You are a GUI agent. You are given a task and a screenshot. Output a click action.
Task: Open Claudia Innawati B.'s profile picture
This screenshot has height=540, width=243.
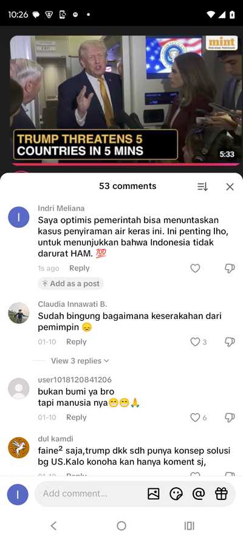point(19,313)
